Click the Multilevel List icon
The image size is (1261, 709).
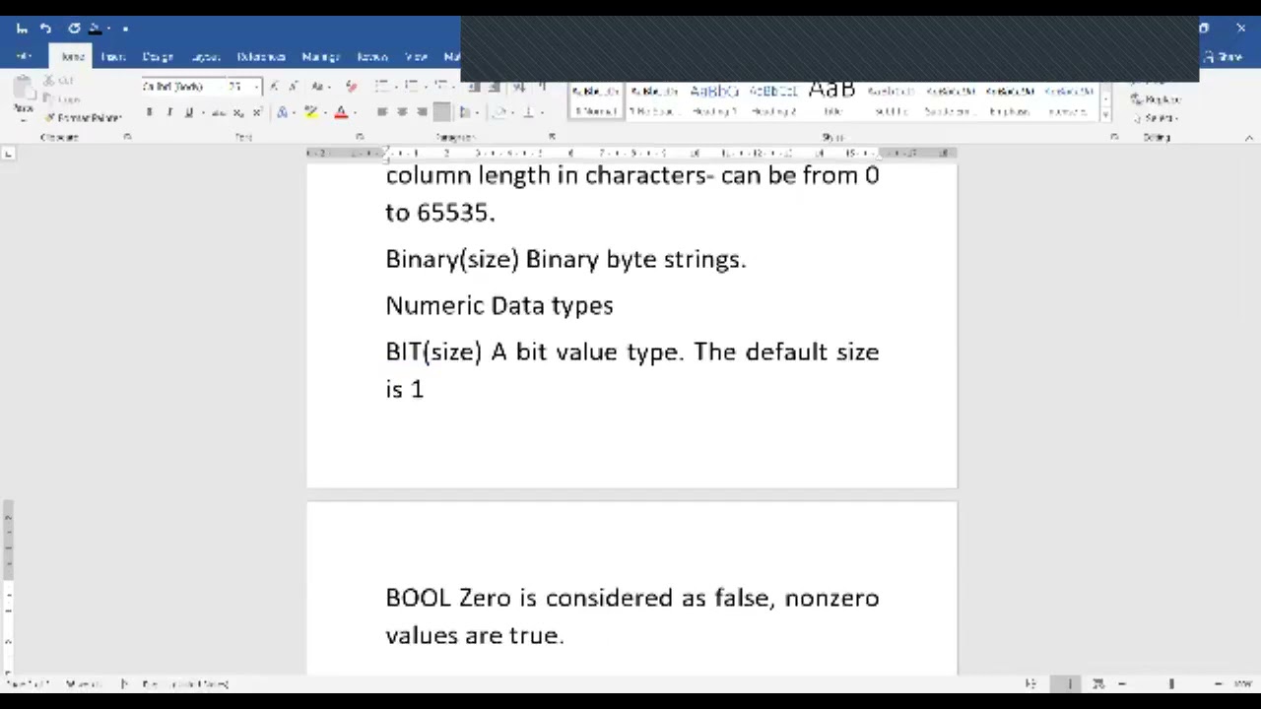(443, 87)
